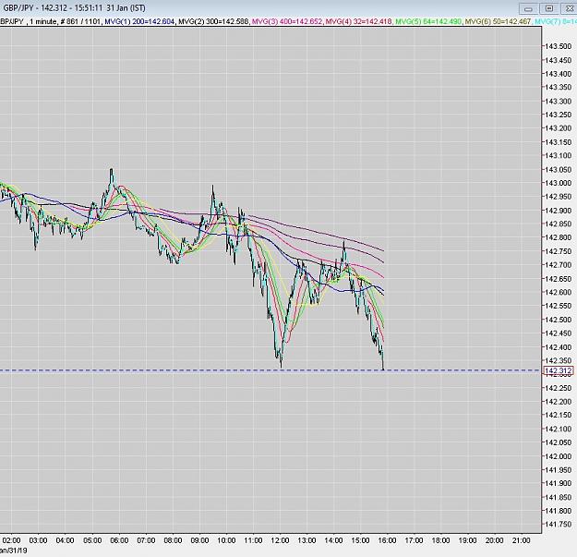
Task: Click the 142.500 price axis label
Action: pyautogui.click(x=559, y=320)
